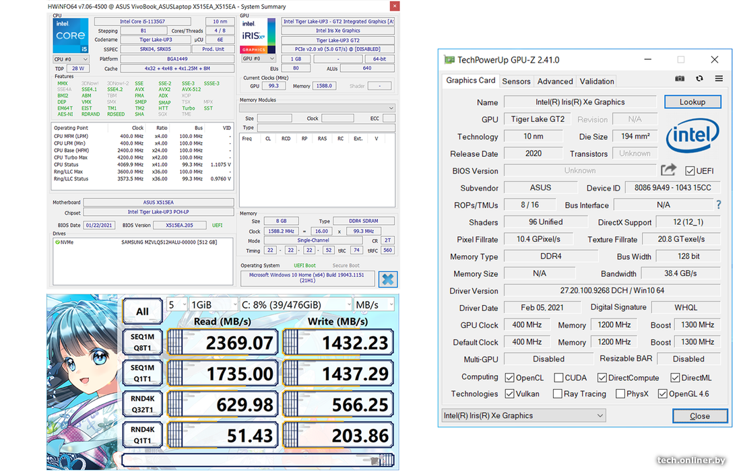The image size is (741, 476).
Task: Open the CPU #0 selector dropdown
Action: pos(70,59)
